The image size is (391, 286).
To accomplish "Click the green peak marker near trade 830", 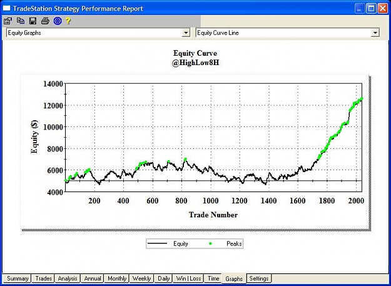I will pos(185,159).
